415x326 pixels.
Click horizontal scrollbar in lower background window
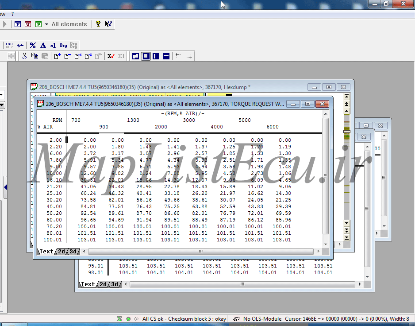[x=242, y=284]
